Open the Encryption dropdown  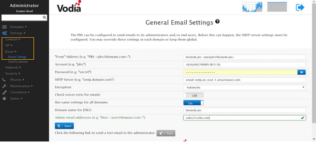tap(244, 87)
